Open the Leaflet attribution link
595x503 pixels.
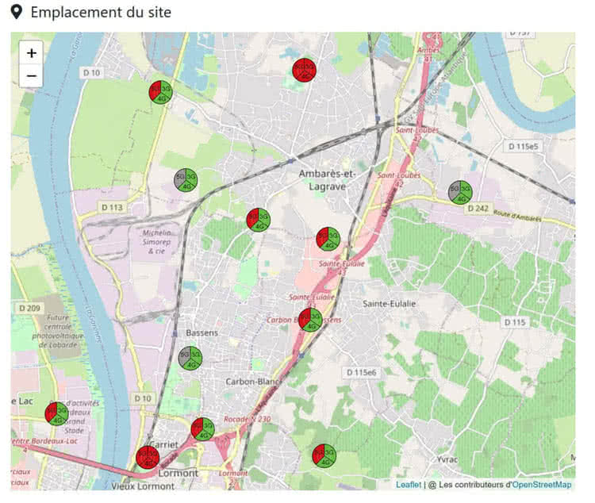[409, 484]
